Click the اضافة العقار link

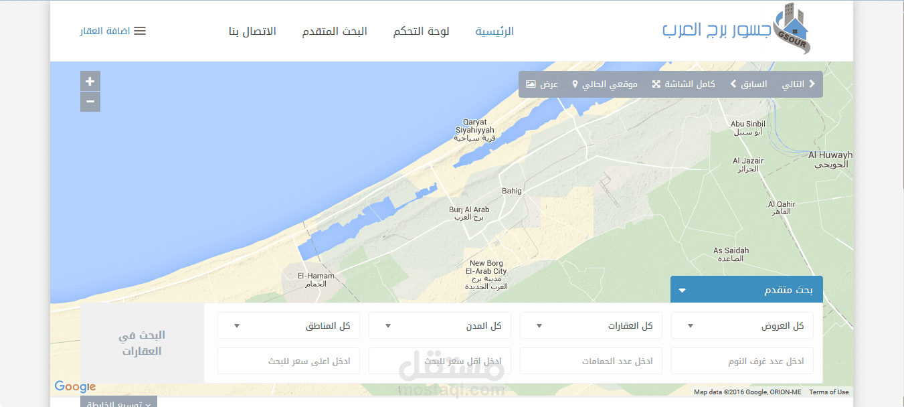[x=106, y=30]
